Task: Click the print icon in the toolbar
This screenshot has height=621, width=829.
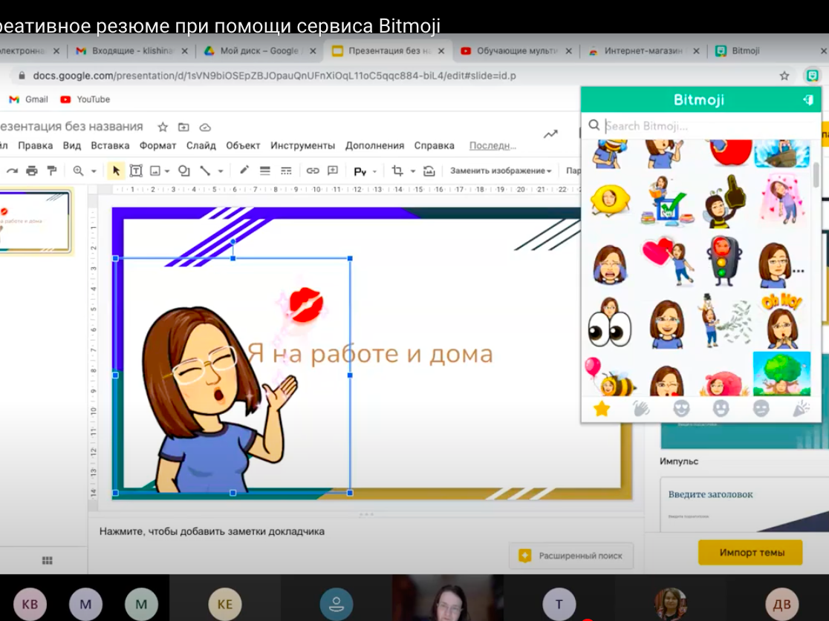Action: coord(31,171)
